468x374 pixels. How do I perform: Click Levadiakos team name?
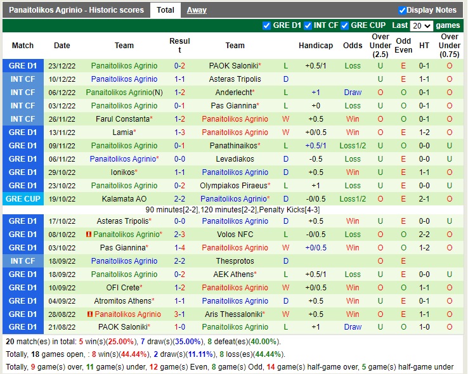(x=235, y=159)
